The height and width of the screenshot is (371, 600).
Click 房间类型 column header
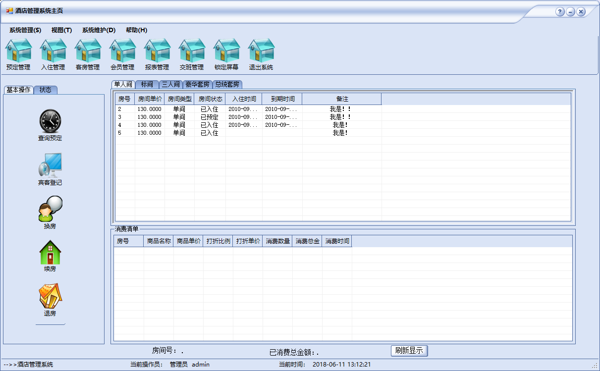coord(179,99)
